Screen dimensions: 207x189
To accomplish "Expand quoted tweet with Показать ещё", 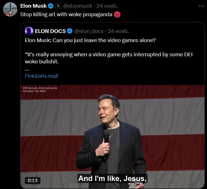I will [42, 76].
